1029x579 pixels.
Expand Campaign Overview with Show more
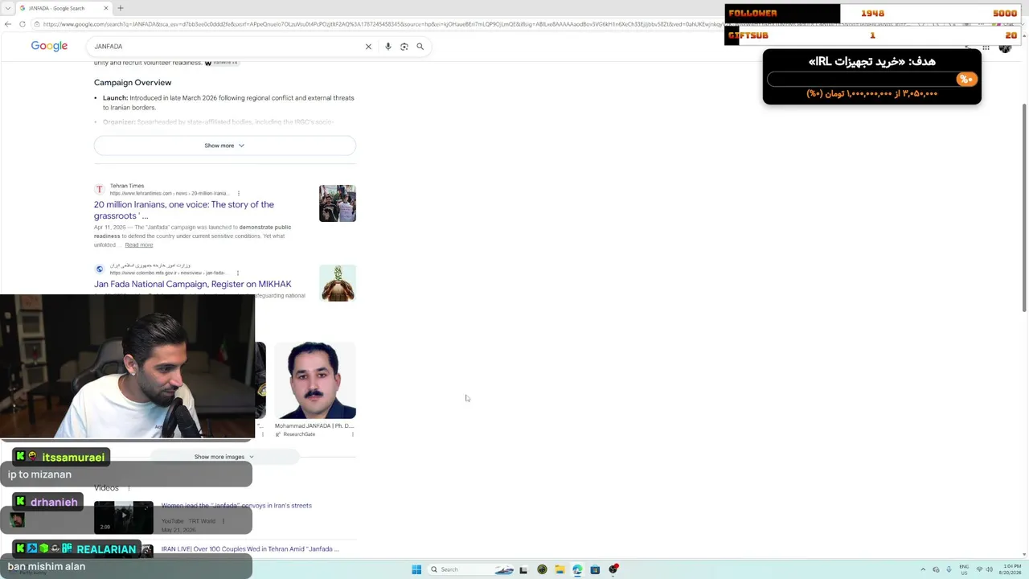[224, 146]
